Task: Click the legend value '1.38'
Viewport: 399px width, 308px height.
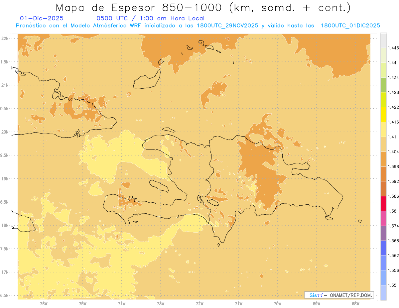Action: pos(392,211)
